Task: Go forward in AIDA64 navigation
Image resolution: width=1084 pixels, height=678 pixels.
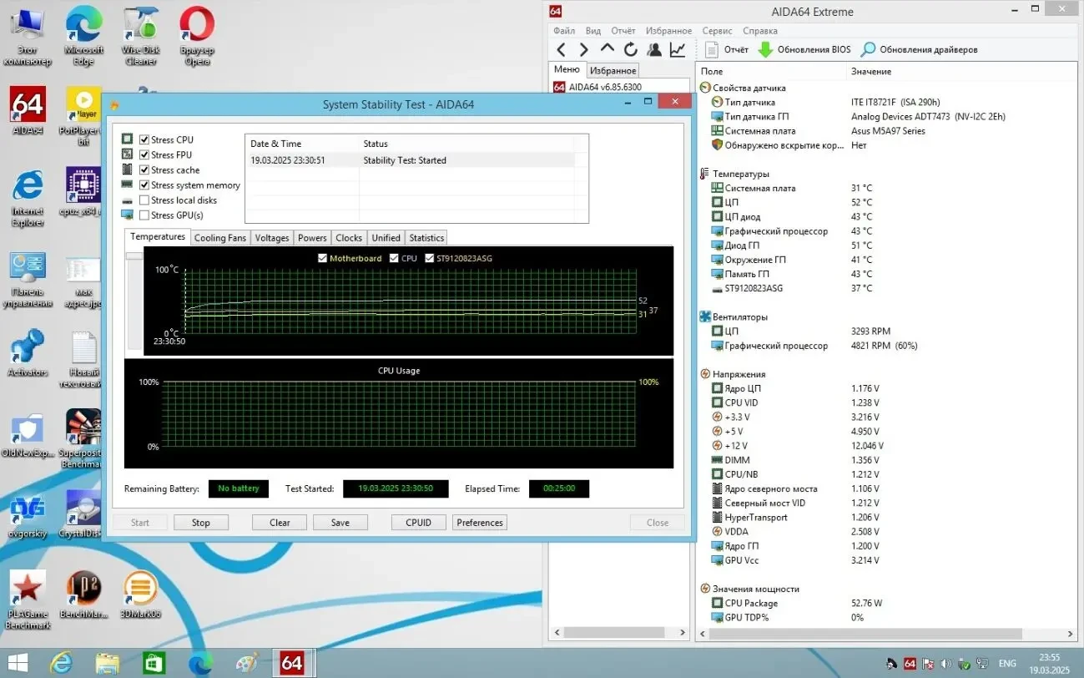Action: pos(584,49)
